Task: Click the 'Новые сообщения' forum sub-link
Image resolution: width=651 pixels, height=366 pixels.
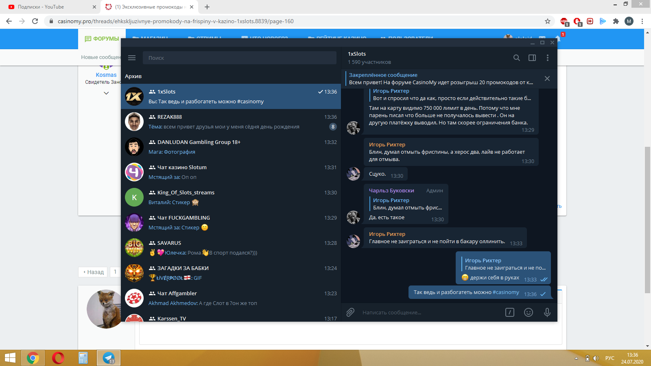Action: tap(101, 57)
